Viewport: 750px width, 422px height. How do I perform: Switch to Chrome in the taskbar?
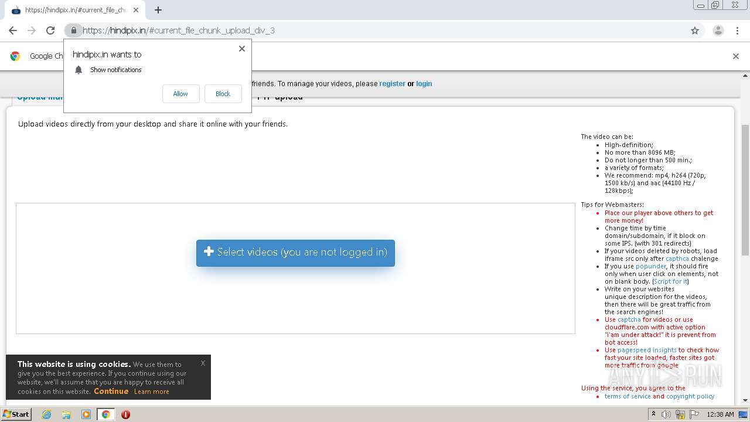tap(105, 414)
